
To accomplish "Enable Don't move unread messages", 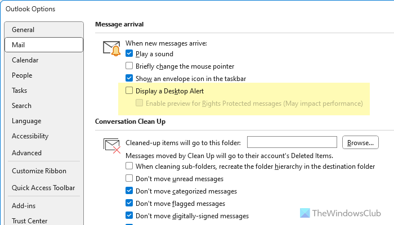I will (x=129, y=179).
